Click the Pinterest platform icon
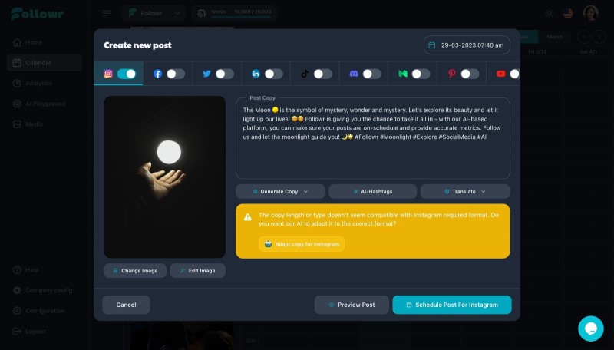The height and width of the screenshot is (350, 614). (x=451, y=74)
